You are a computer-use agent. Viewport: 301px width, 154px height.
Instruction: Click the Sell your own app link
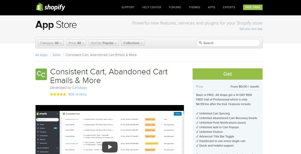[x=251, y=29]
